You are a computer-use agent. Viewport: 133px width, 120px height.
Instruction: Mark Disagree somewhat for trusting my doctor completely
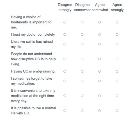82,34
